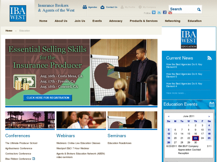Open the Education menu
The image size is (217, 162).
coord(195,21)
